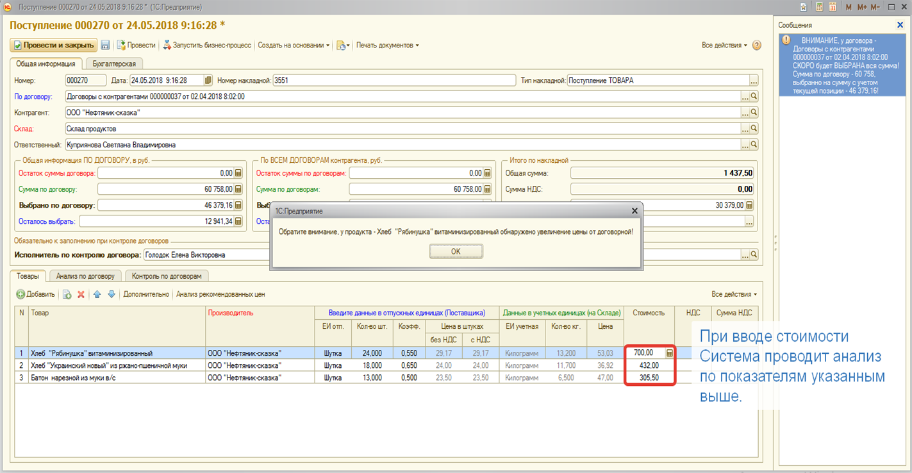
Task: Click Анализ рекомендованных цен
Action: (x=220, y=294)
